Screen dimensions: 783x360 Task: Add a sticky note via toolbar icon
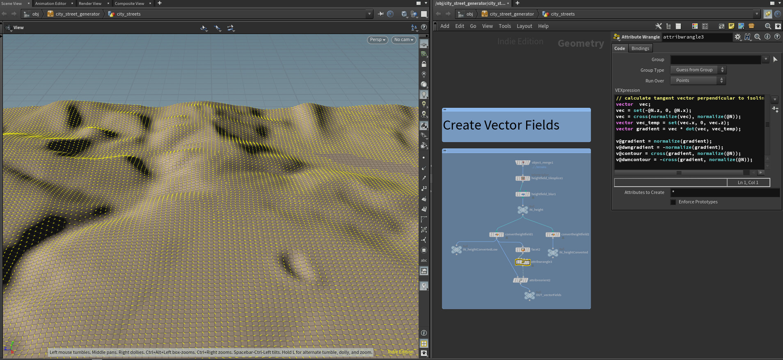coord(731,26)
